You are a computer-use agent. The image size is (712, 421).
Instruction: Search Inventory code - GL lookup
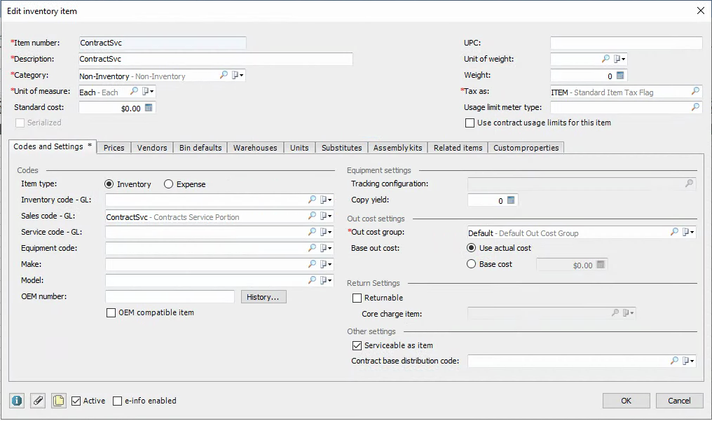(312, 200)
